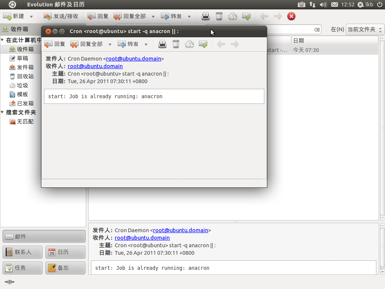Click the 日期 column header
This screenshot has height=289, width=385.
tap(335, 41)
